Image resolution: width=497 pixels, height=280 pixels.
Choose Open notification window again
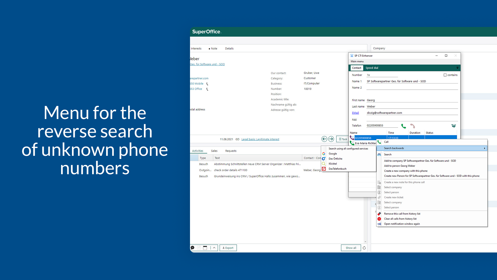[402, 224]
